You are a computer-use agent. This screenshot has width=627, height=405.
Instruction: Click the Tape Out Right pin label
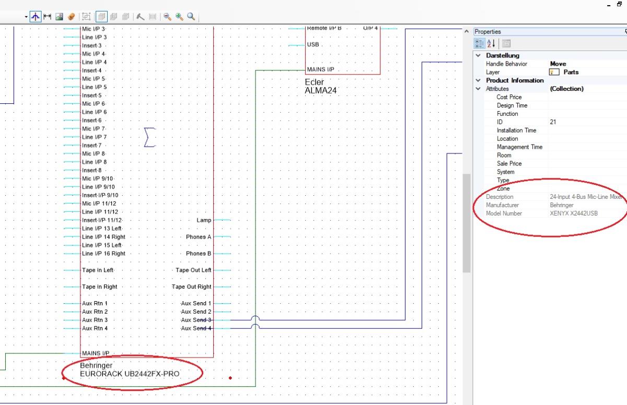pyautogui.click(x=192, y=287)
